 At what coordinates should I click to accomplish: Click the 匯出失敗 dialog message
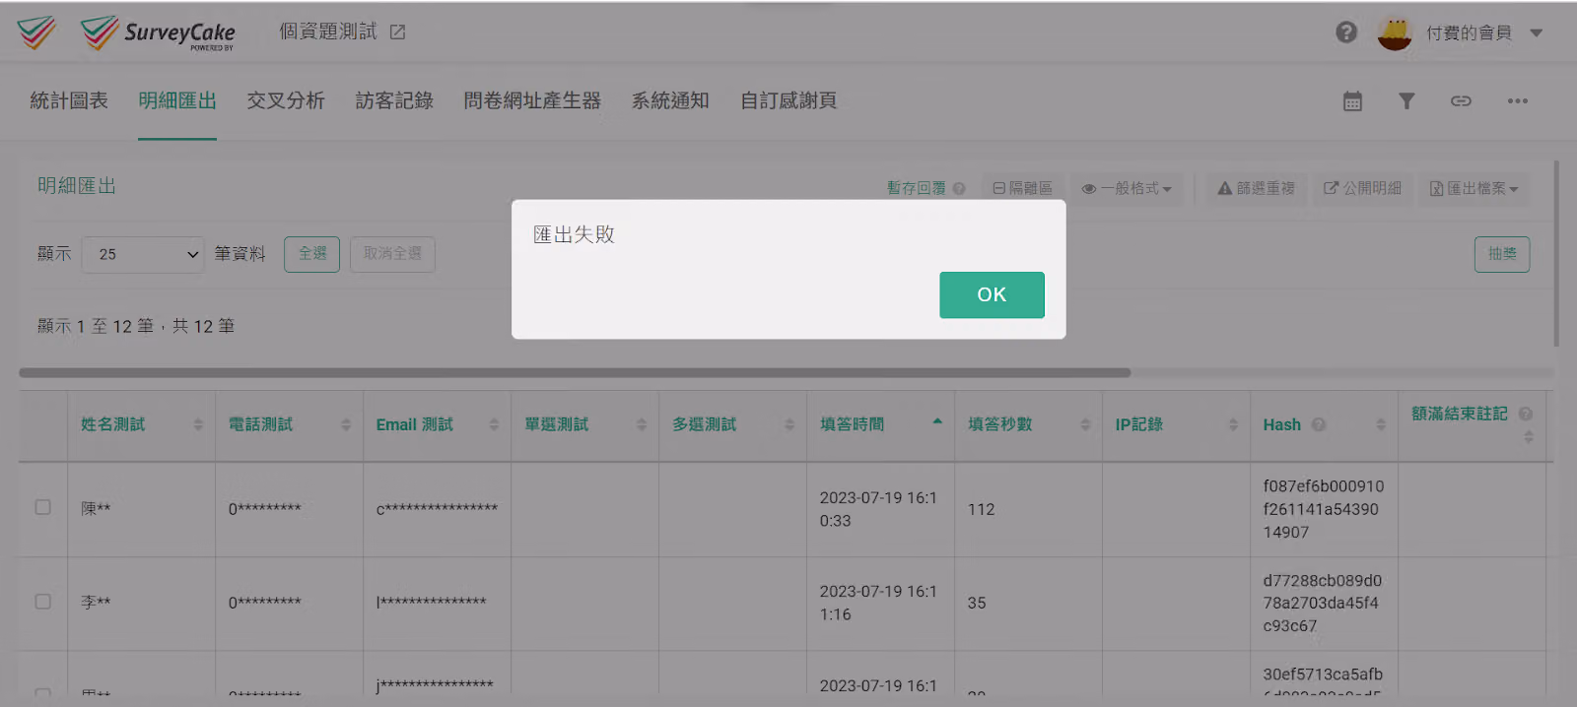pyautogui.click(x=574, y=234)
